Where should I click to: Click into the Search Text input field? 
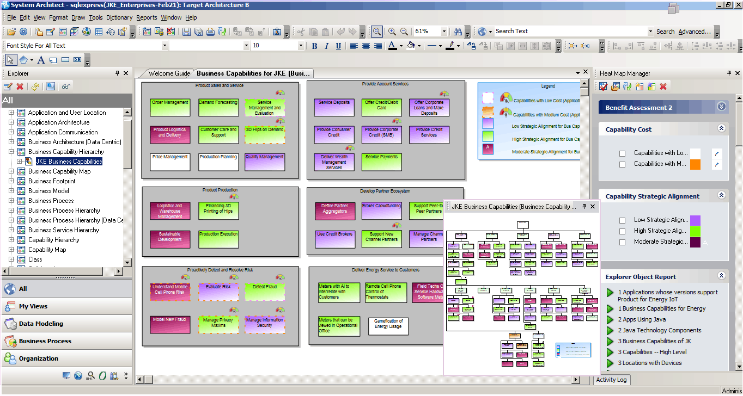click(x=570, y=32)
